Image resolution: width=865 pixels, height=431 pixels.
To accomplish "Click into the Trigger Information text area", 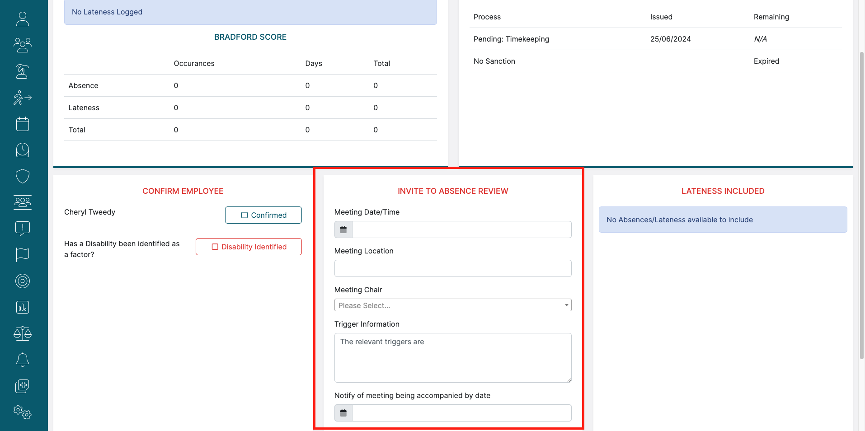I will (452, 358).
